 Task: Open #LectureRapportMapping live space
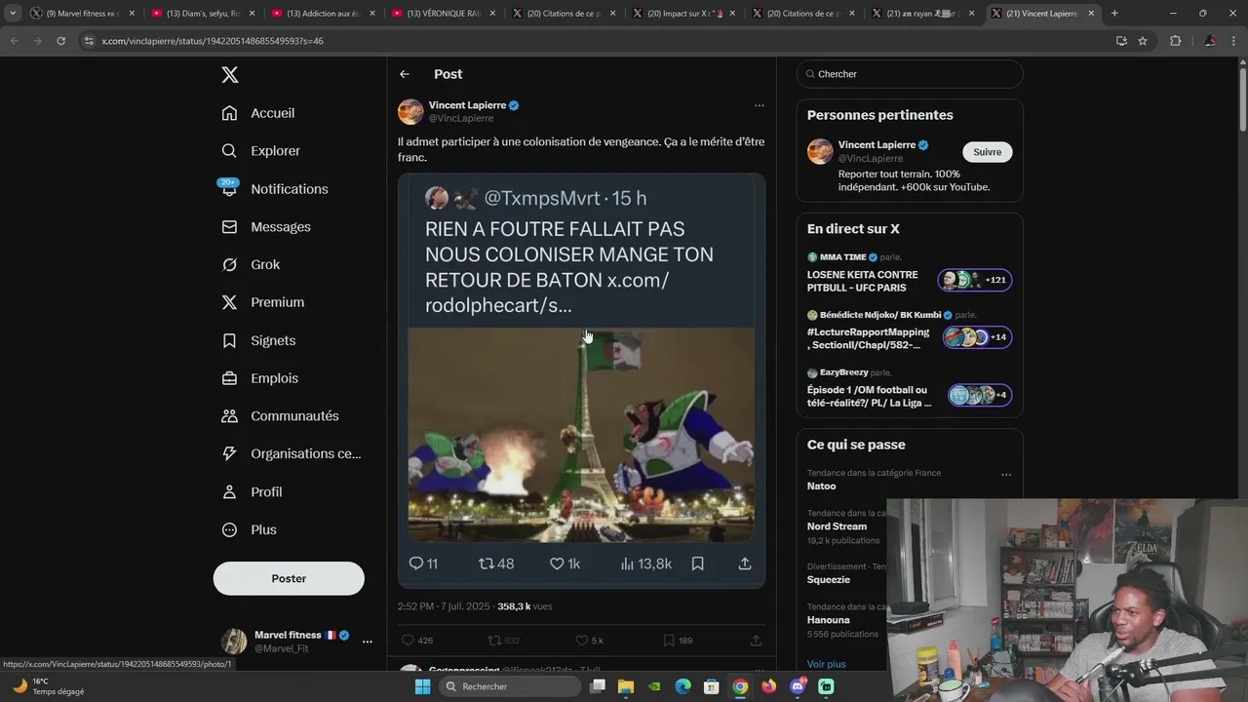tap(909, 332)
